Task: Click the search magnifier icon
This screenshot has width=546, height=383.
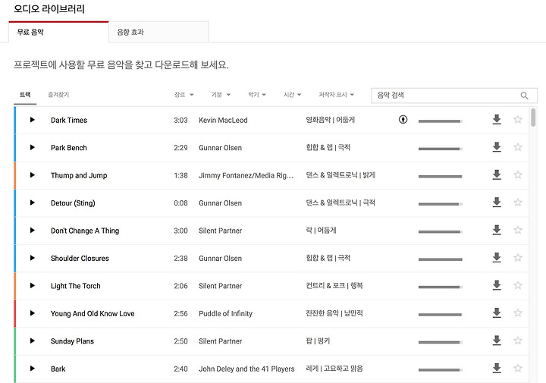Action: [524, 96]
